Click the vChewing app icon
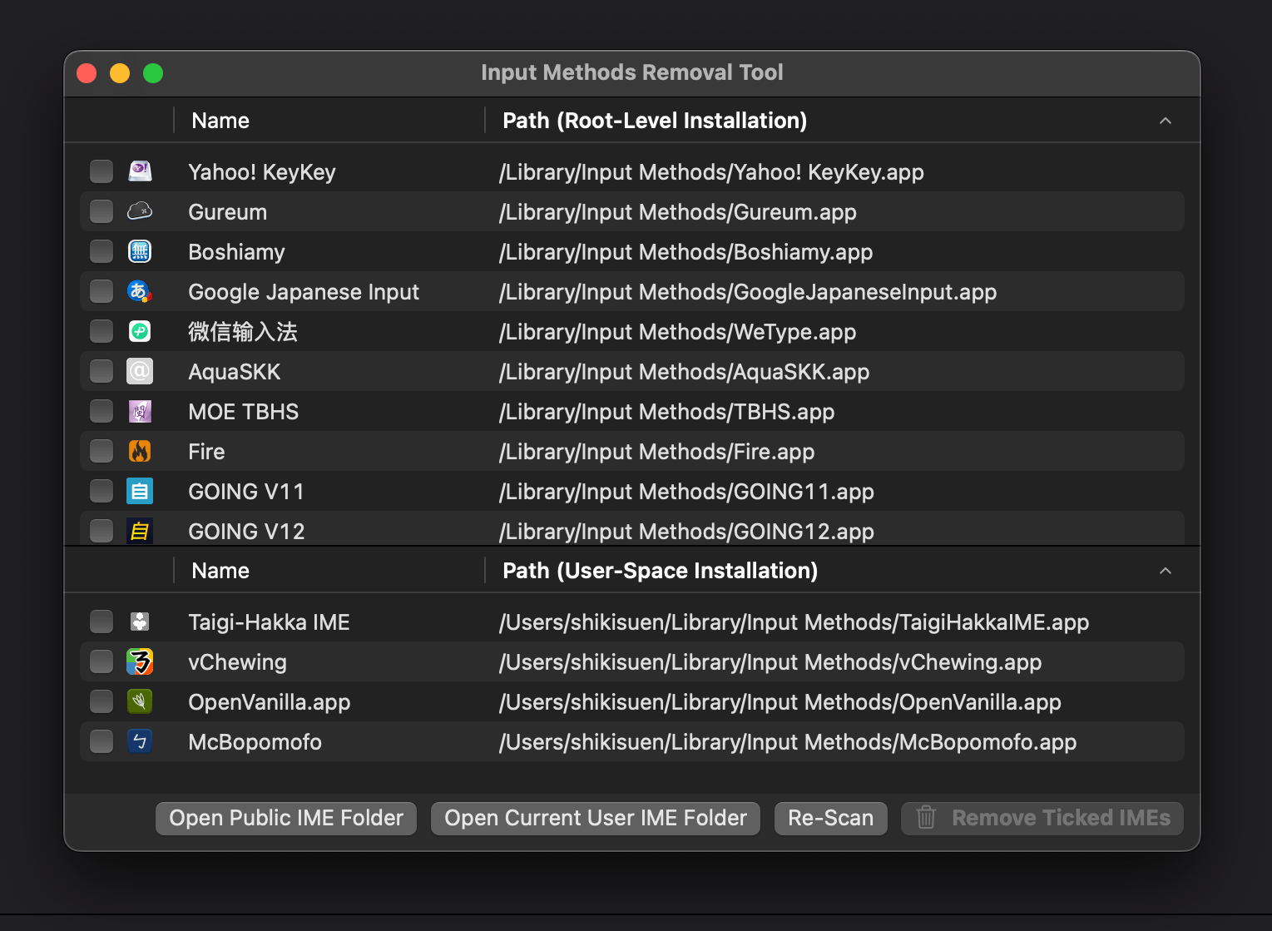The height and width of the screenshot is (931, 1272). tap(140, 661)
